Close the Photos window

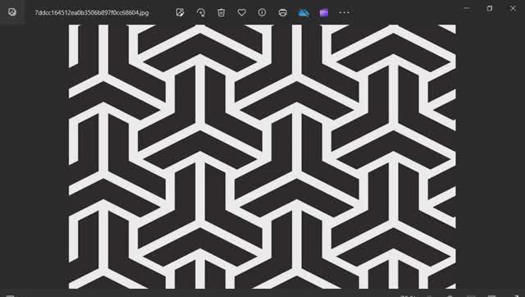pos(513,8)
